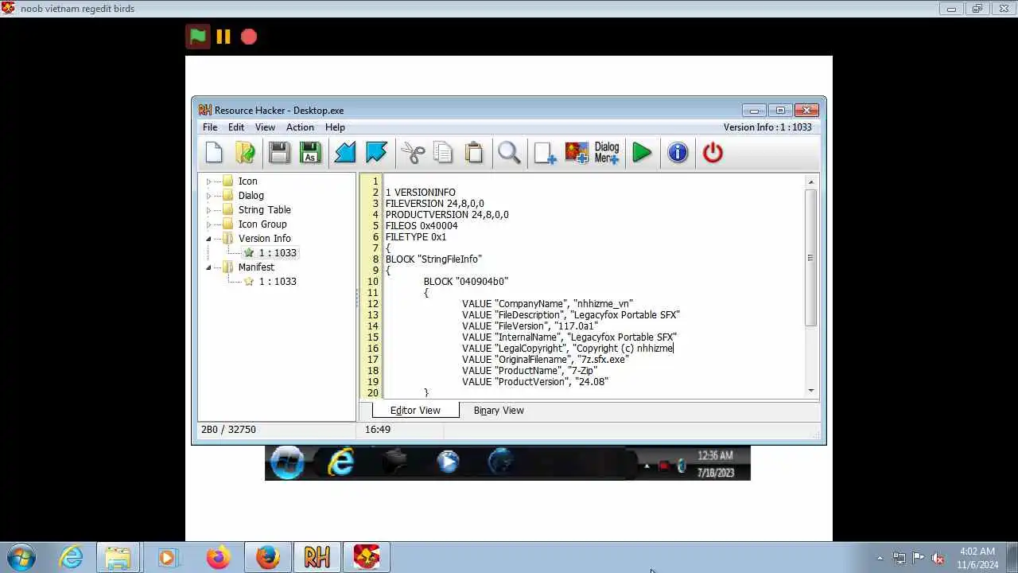Select 1 : 1033 under Manifest

coord(278,282)
